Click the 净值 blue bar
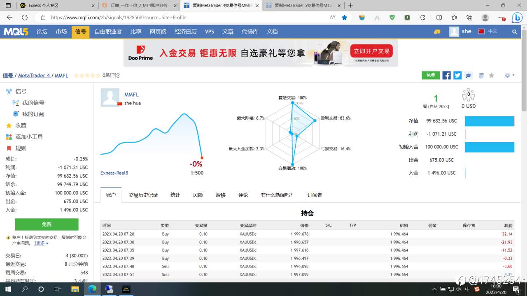527x296 pixels. (490, 121)
